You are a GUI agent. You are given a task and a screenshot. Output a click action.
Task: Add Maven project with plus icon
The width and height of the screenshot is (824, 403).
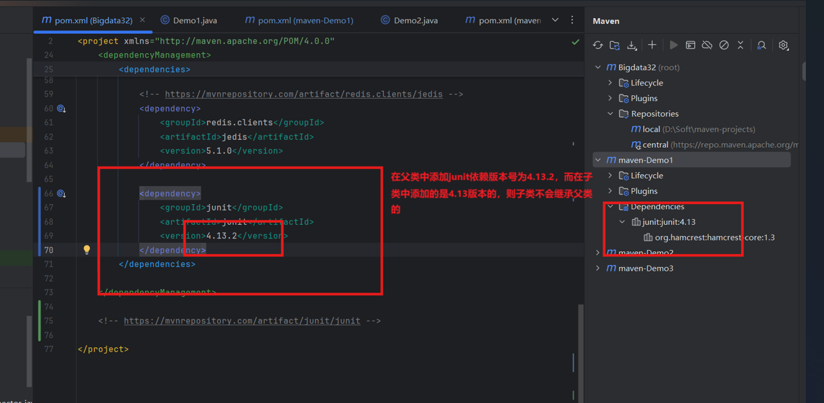point(652,45)
